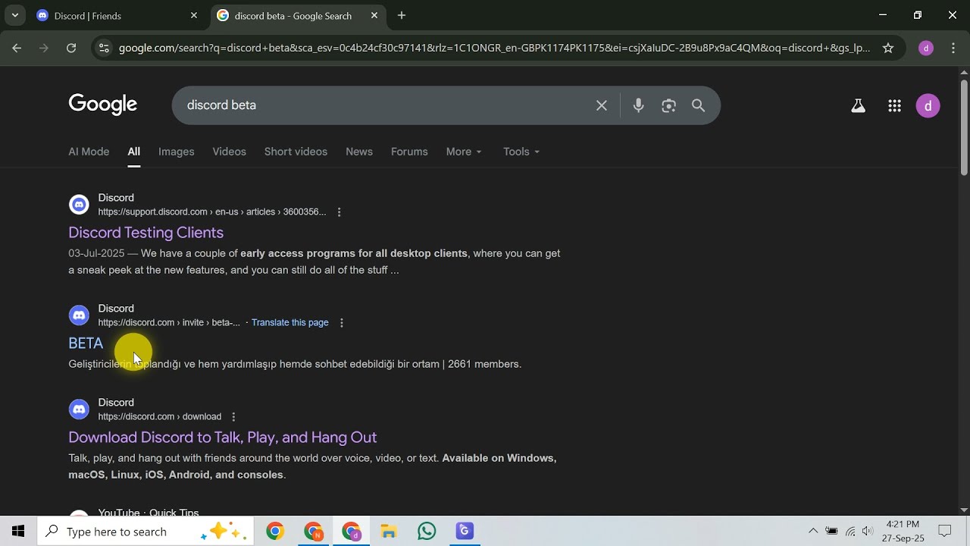Close the Discord | Friends tab
The height and width of the screenshot is (546, 970).
tap(194, 15)
